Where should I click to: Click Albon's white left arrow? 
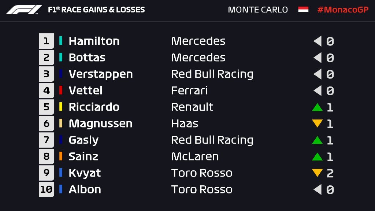pyautogui.click(x=318, y=189)
